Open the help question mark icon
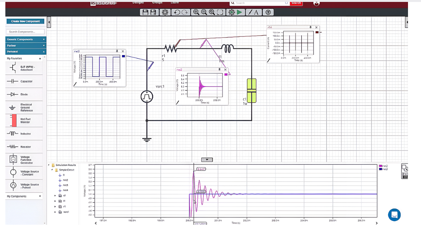The width and height of the screenshot is (421, 229). tap(268, 12)
